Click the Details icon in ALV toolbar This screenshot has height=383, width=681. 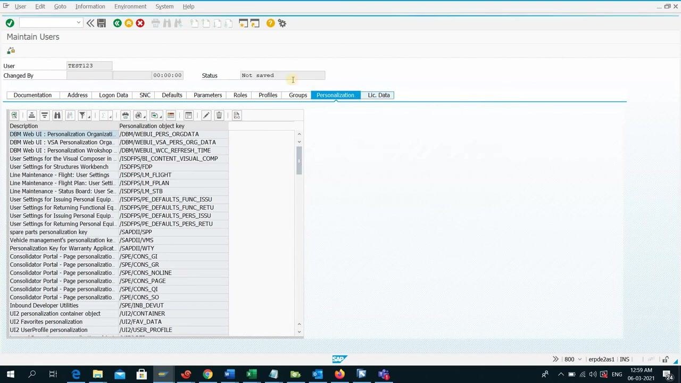(x=14, y=115)
